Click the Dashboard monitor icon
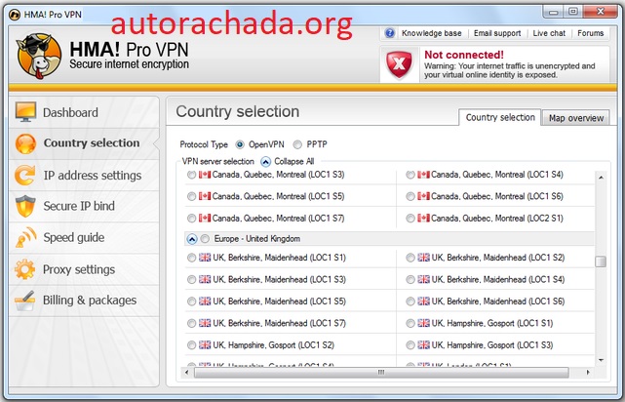Screen dimensions: 625x402 [x=26, y=112]
